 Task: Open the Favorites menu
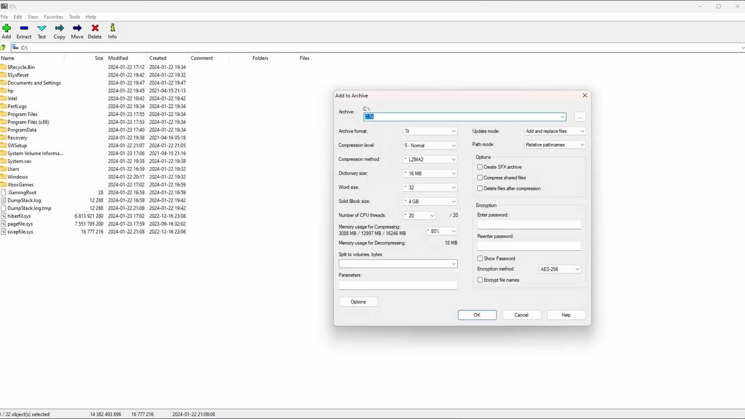pyautogui.click(x=53, y=17)
